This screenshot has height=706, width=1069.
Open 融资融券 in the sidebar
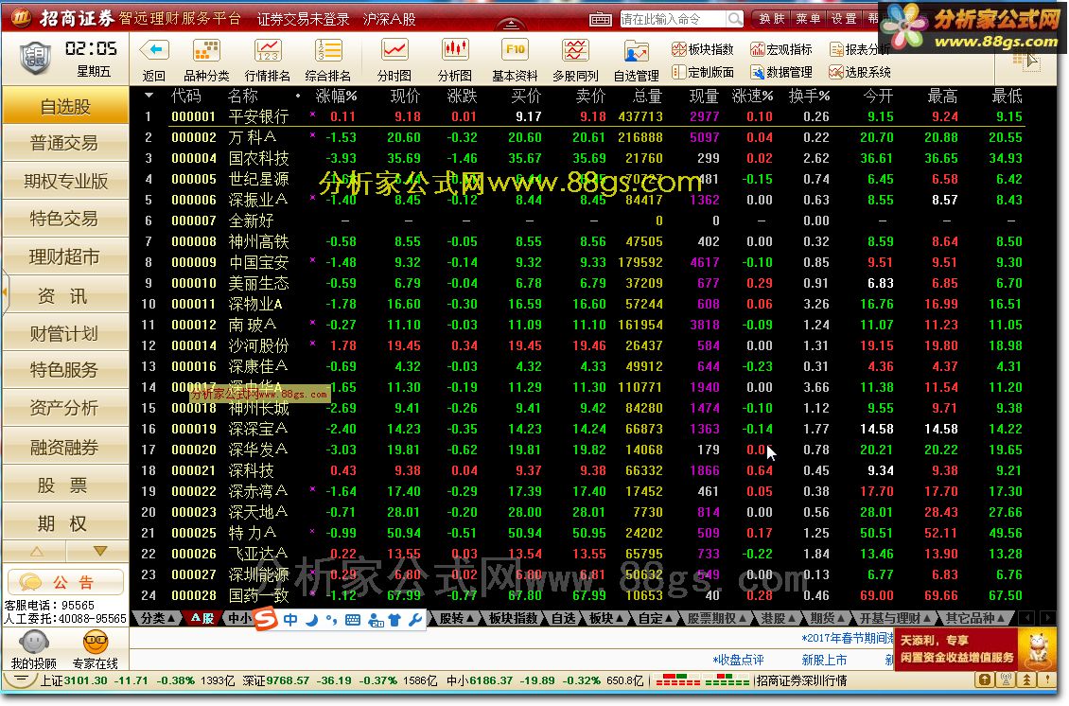pyautogui.click(x=65, y=448)
